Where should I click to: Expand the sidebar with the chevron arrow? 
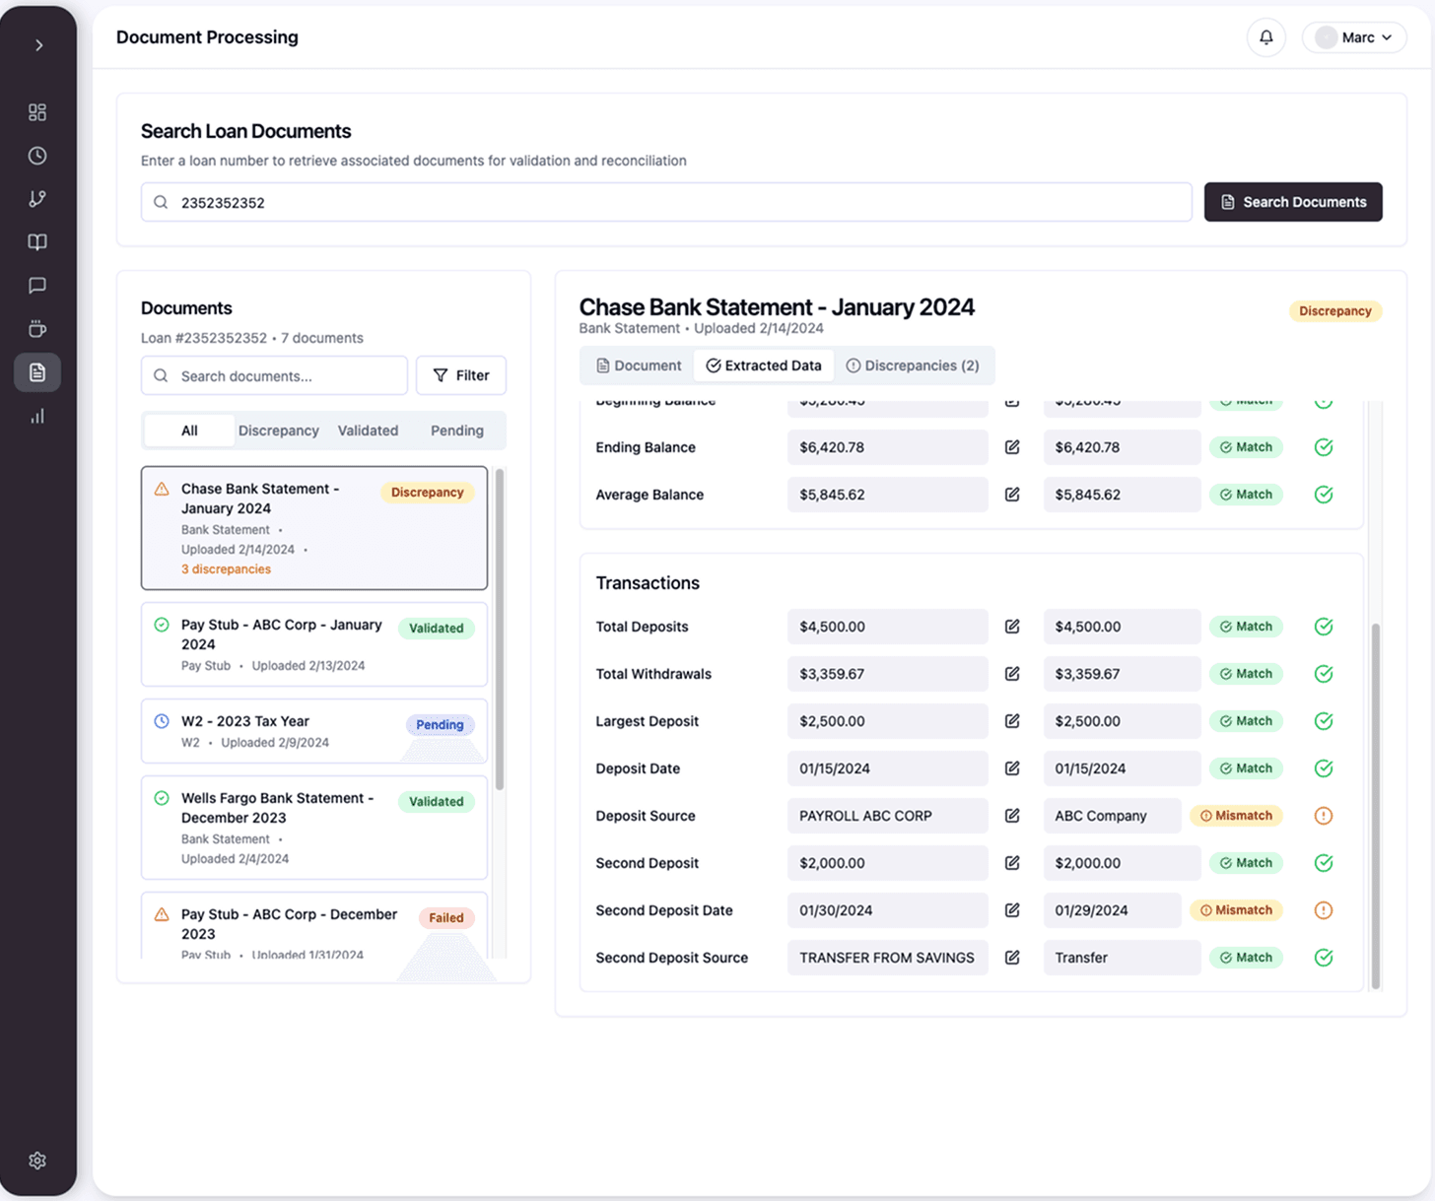pyautogui.click(x=38, y=45)
